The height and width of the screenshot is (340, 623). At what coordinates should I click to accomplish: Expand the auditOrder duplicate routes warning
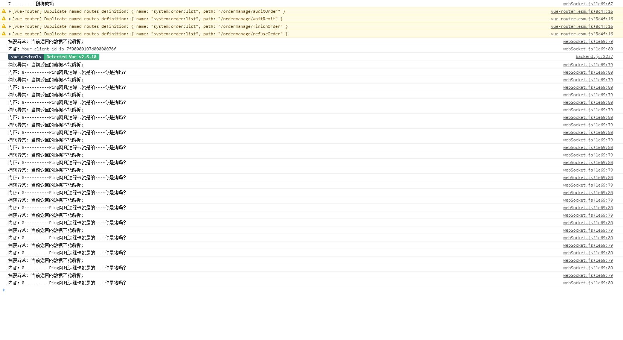10,11
